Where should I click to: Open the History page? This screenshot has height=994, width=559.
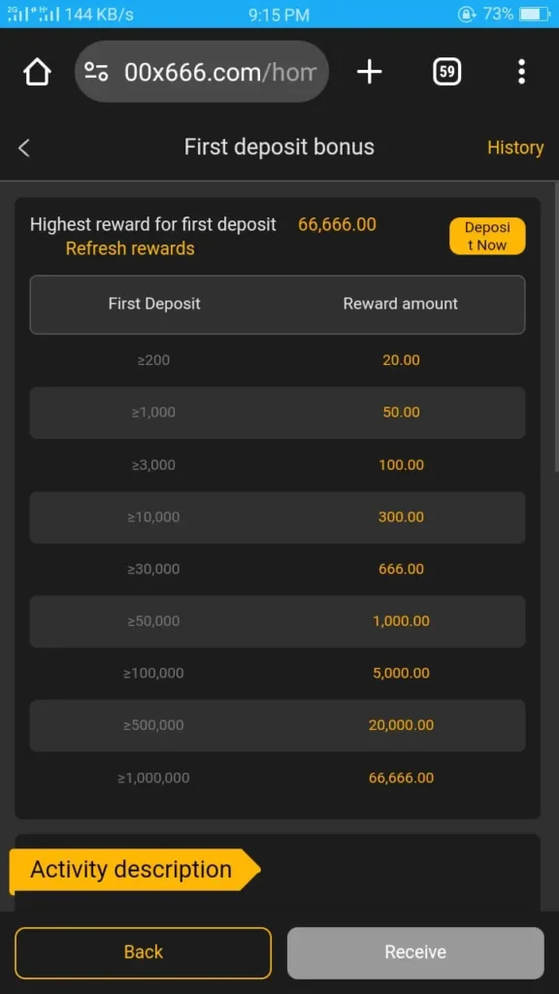(x=515, y=148)
